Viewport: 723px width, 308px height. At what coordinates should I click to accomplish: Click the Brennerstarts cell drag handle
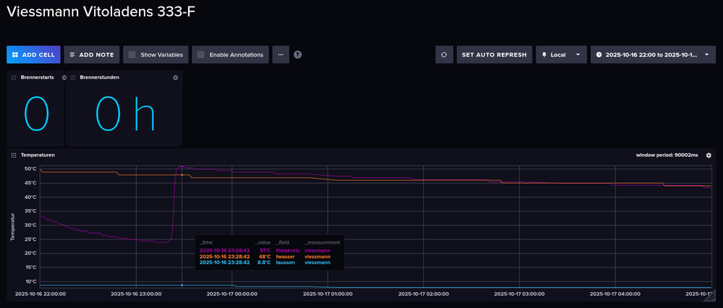(14, 77)
